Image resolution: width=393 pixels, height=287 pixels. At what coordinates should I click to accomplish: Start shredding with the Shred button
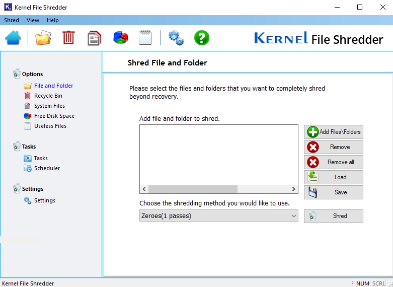333,216
